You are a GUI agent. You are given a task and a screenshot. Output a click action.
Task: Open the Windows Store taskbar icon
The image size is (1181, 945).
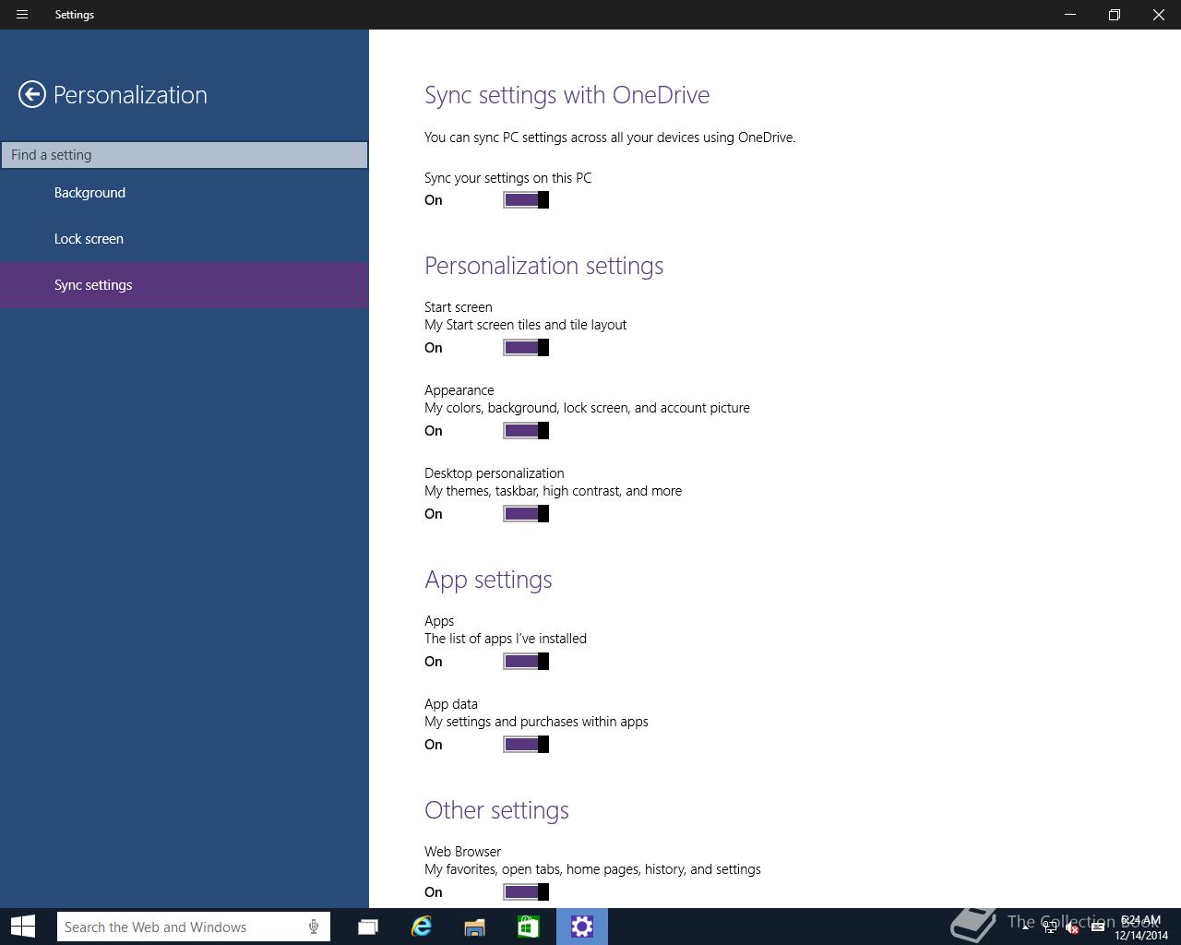point(528,927)
